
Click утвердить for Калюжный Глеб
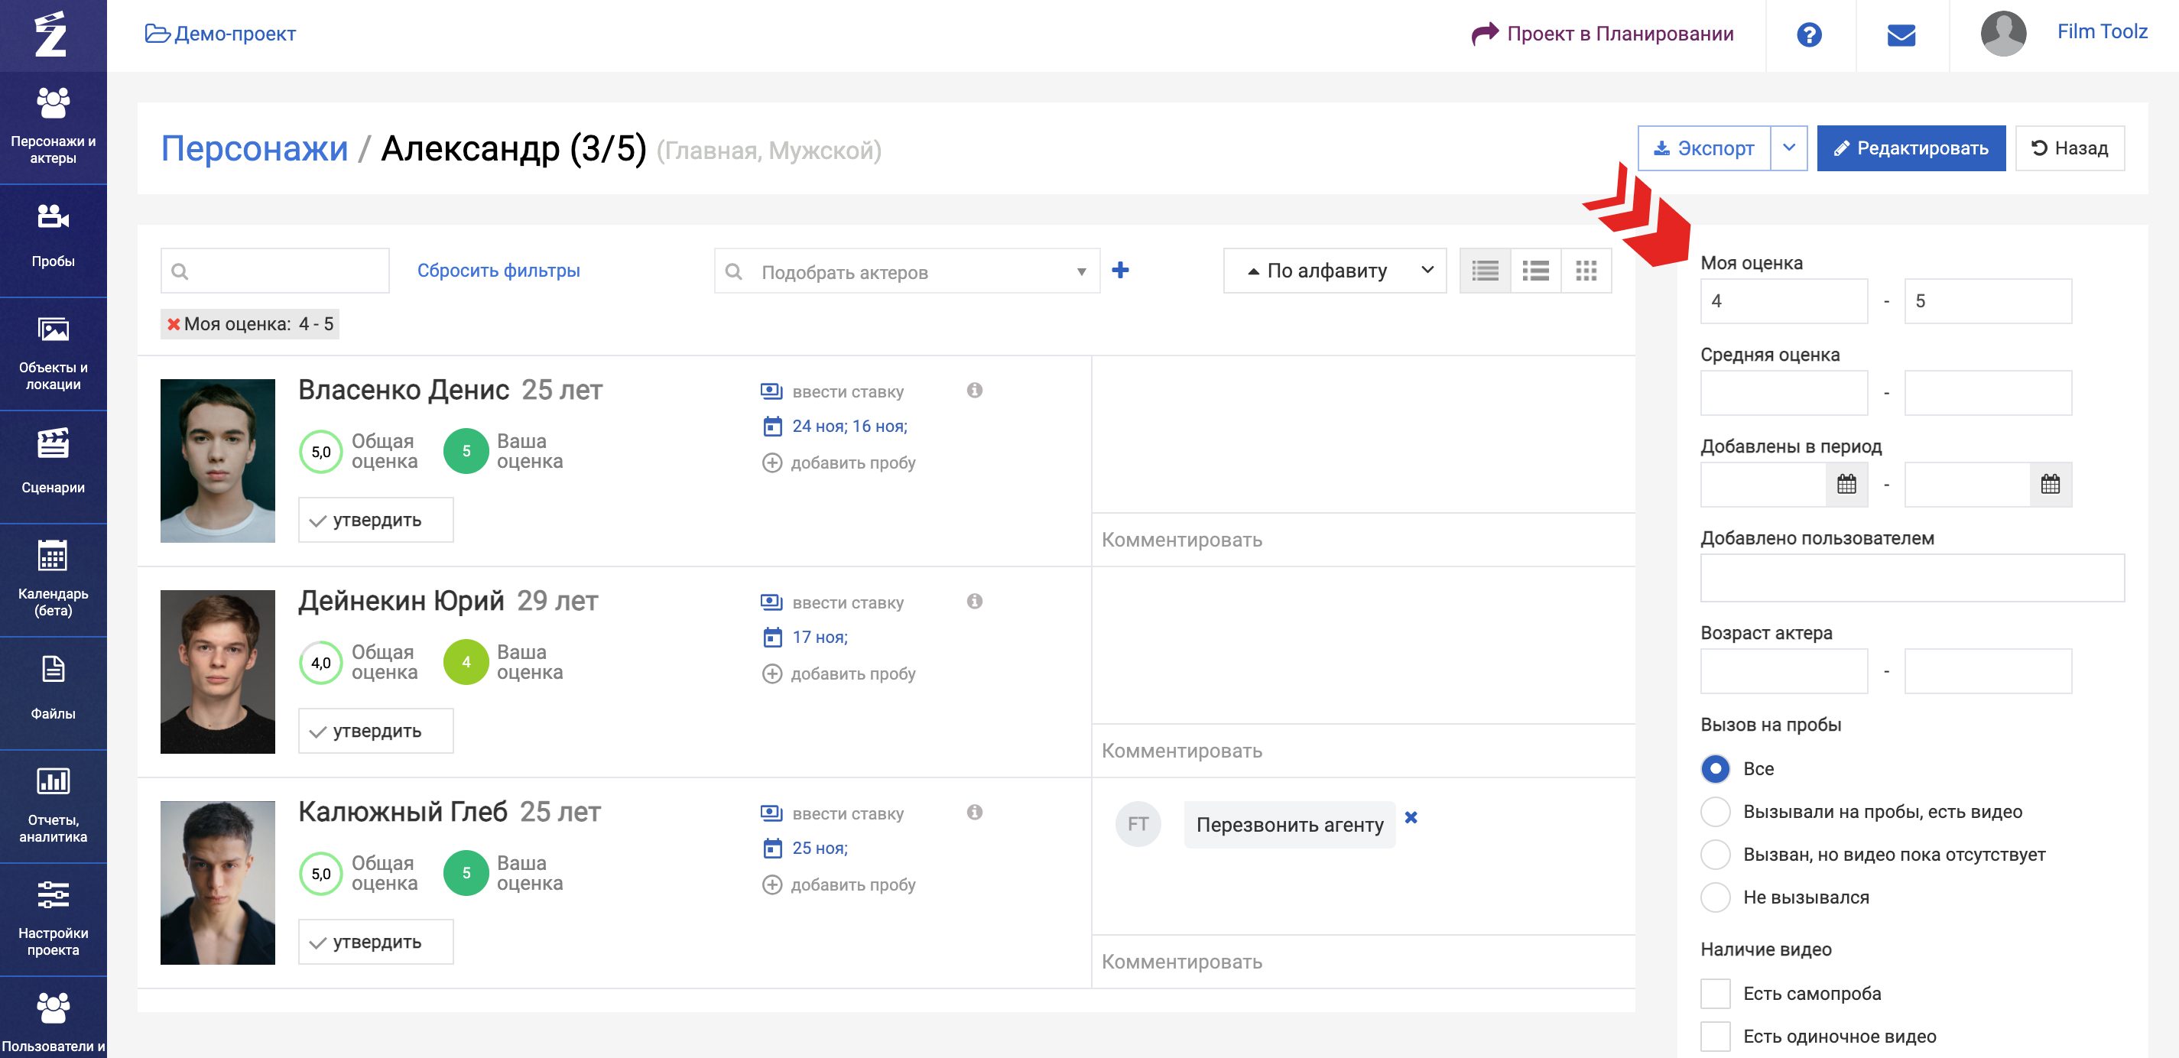click(375, 941)
